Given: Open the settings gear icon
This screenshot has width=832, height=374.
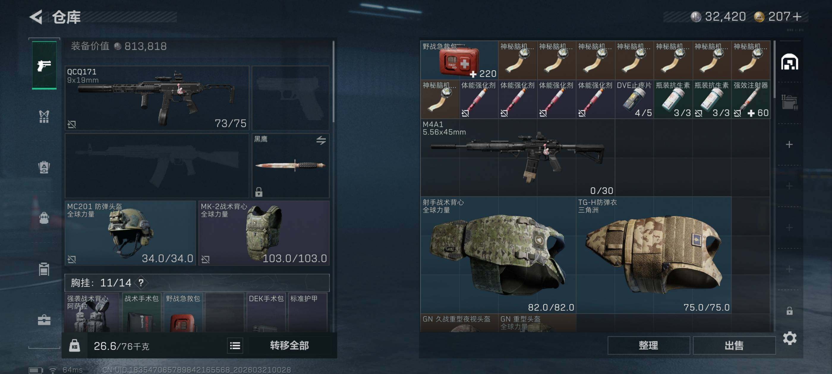Looking at the screenshot, I should 790,338.
